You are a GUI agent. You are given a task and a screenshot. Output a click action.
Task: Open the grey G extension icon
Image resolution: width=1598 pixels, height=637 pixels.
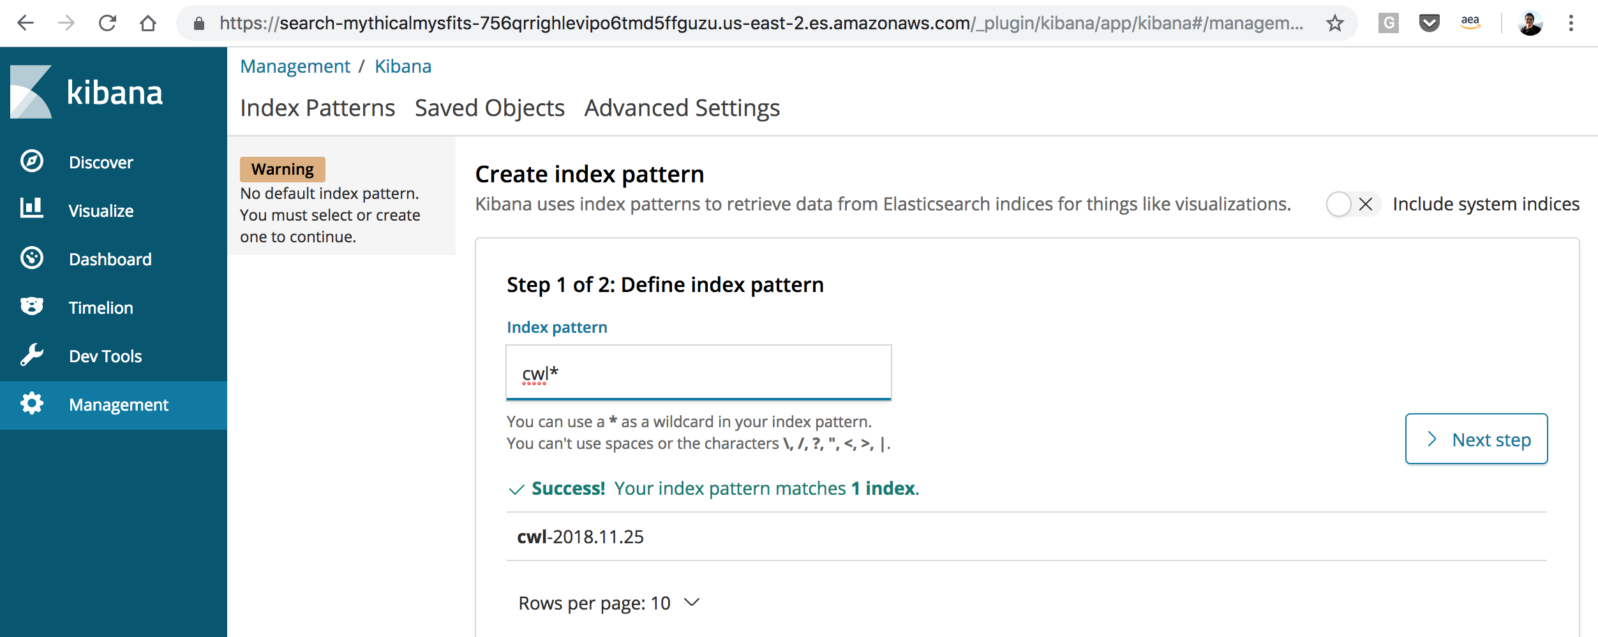pos(1389,24)
